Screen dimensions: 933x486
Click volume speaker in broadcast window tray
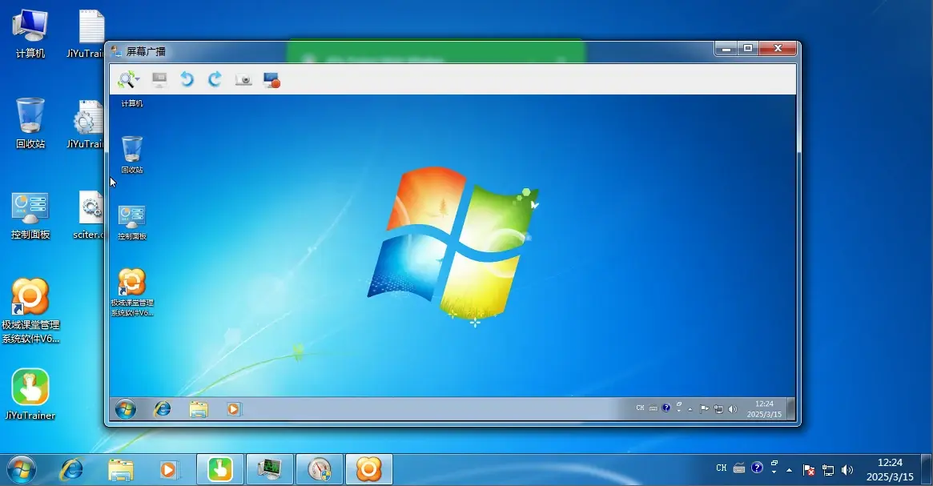[x=733, y=408]
